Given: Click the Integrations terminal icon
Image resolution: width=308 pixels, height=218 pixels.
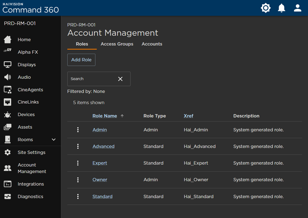Looking at the screenshot, I should point(8,184).
